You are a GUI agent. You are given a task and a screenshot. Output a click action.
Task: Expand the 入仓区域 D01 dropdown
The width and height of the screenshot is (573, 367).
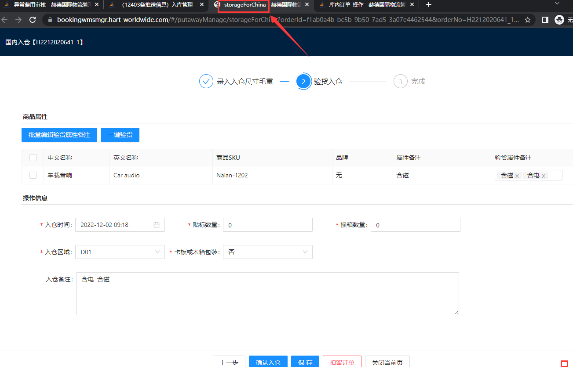point(120,252)
